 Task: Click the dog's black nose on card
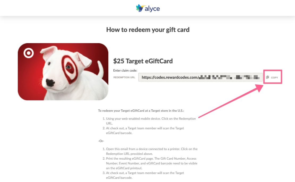[50, 82]
